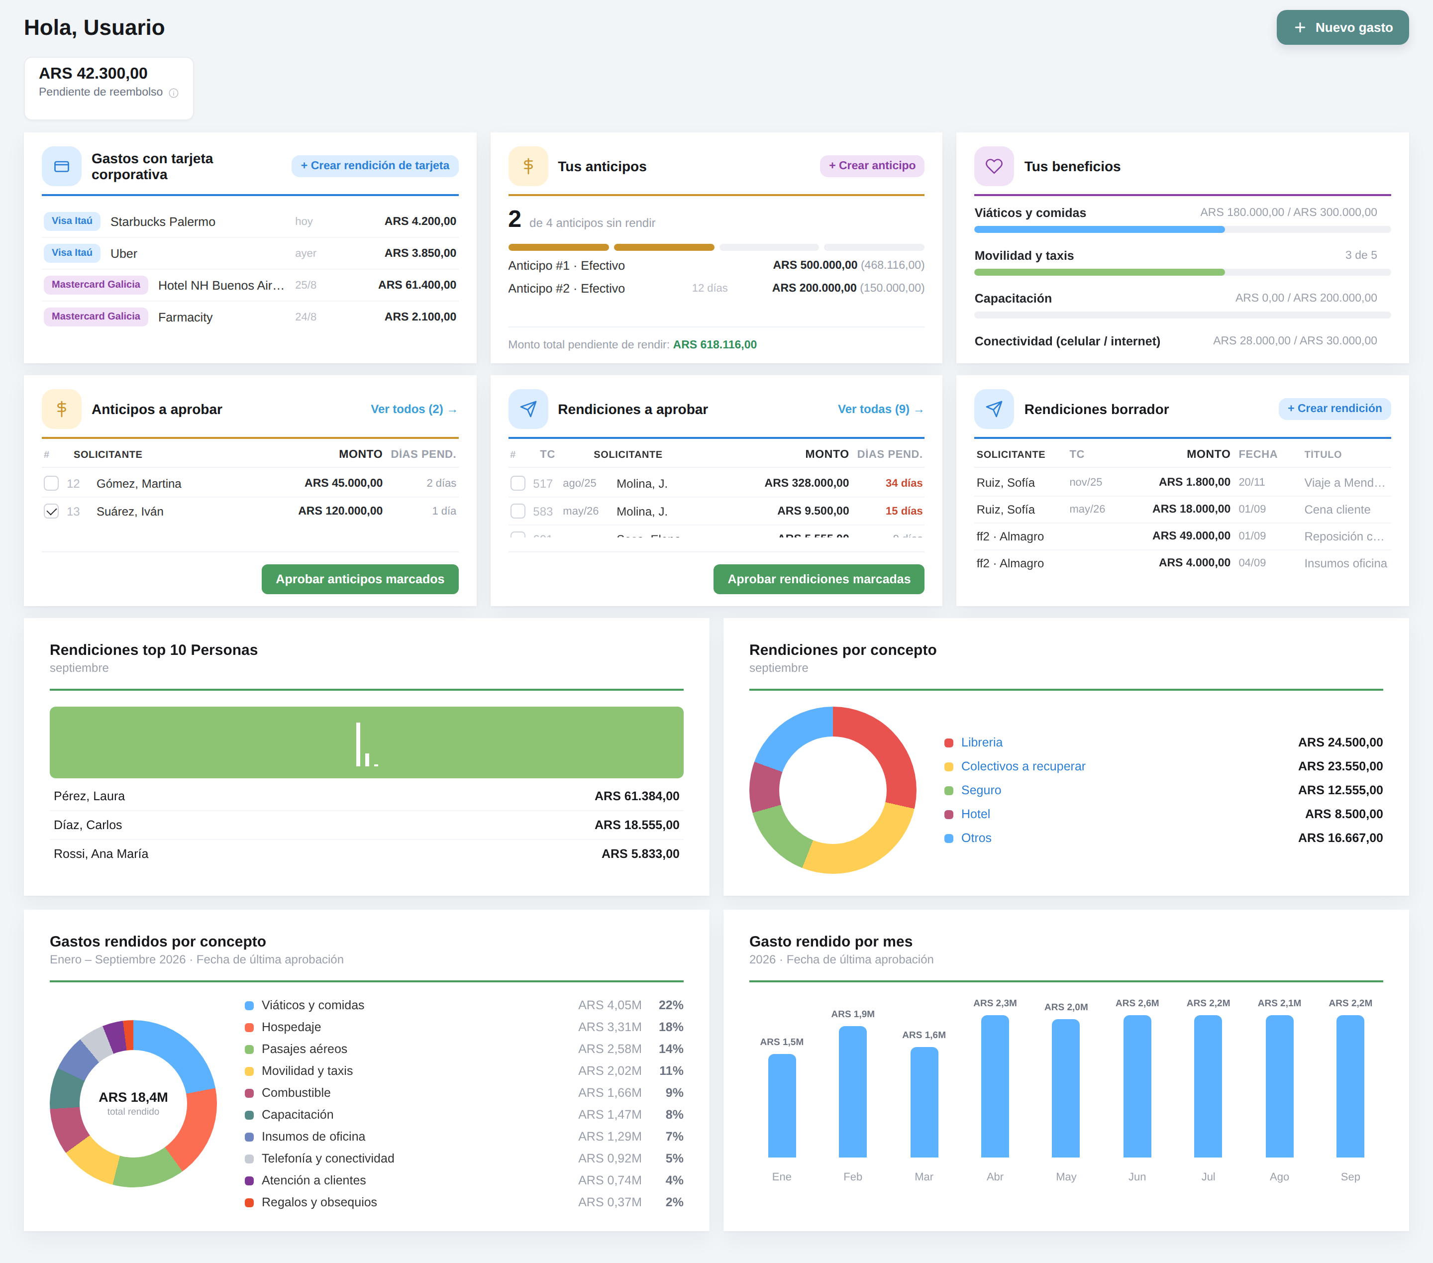The image size is (1433, 1263).
Task: Select the Starbucks Palermo card expense
Action: [x=250, y=221]
